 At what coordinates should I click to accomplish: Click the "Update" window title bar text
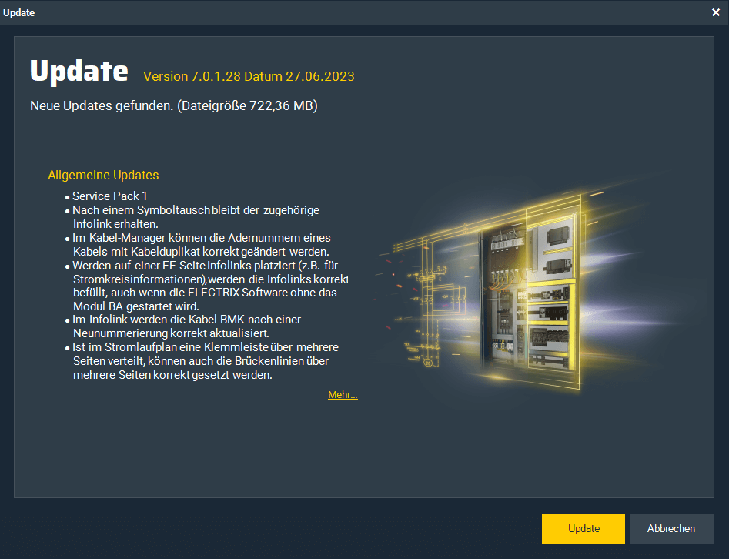click(19, 12)
